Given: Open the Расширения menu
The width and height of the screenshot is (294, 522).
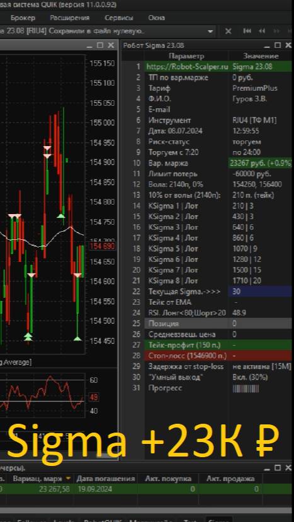Looking at the screenshot, I should coord(70,18).
